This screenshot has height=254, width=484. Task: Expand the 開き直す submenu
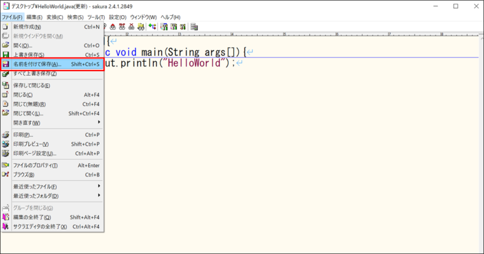coord(99,122)
